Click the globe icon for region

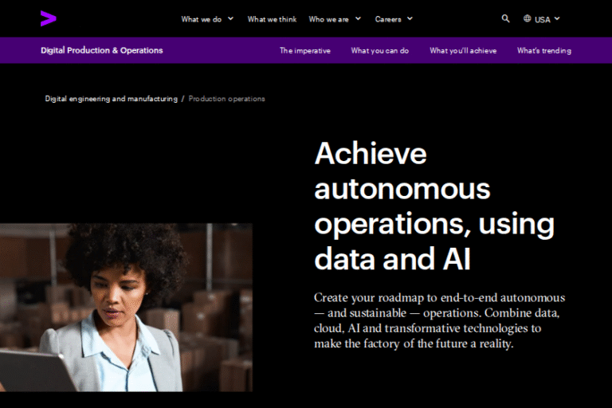click(528, 18)
